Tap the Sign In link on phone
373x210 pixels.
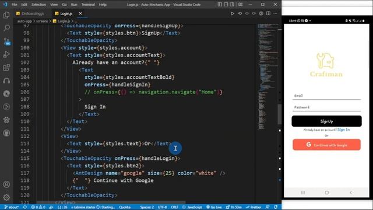click(343, 129)
